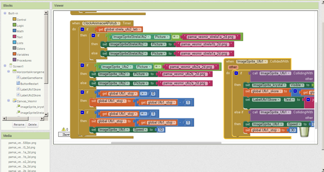Screen dimensions: 324x172
Task: Click the LabelGameName label icon
Action: click(x=18, y=77)
